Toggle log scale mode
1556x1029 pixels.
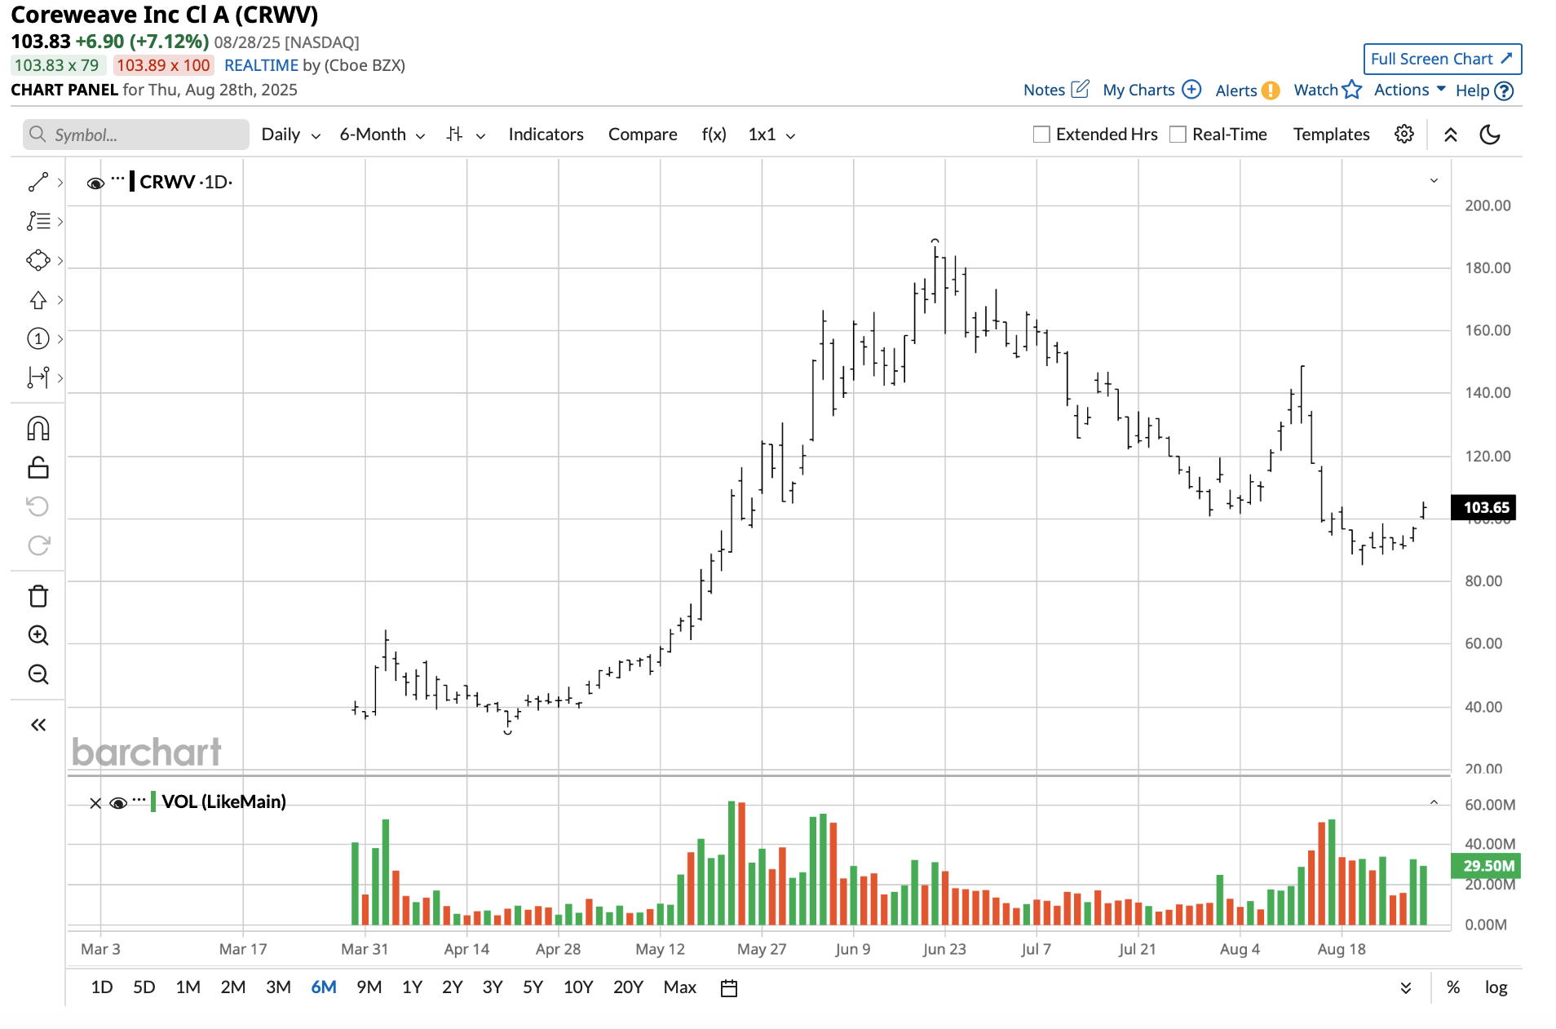(x=1496, y=987)
